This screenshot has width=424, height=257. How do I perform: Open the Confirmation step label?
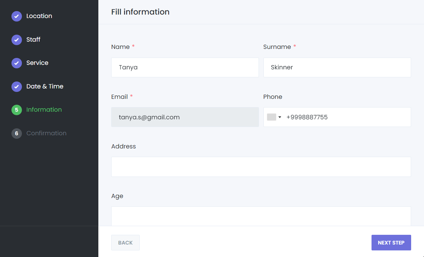46,133
